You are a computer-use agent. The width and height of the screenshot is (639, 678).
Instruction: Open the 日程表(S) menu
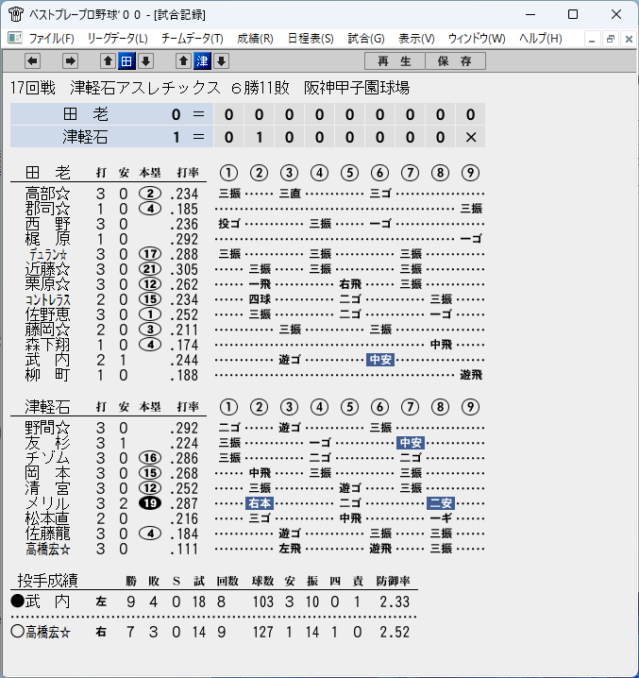point(311,39)
